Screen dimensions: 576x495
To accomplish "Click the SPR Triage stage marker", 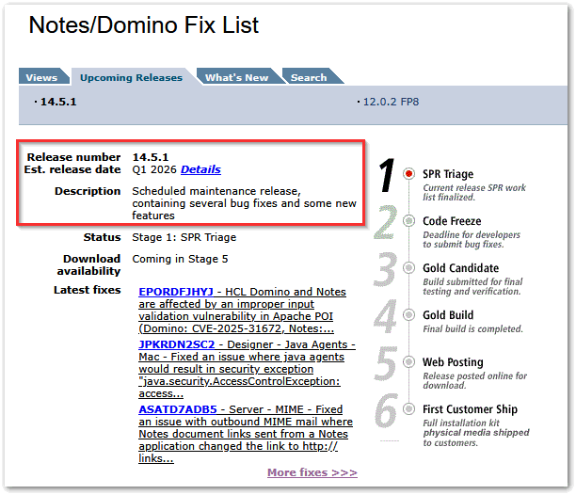I will [408, 174].
